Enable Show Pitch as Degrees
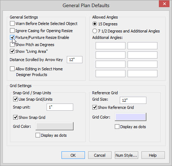 click(x=12, y=45)
